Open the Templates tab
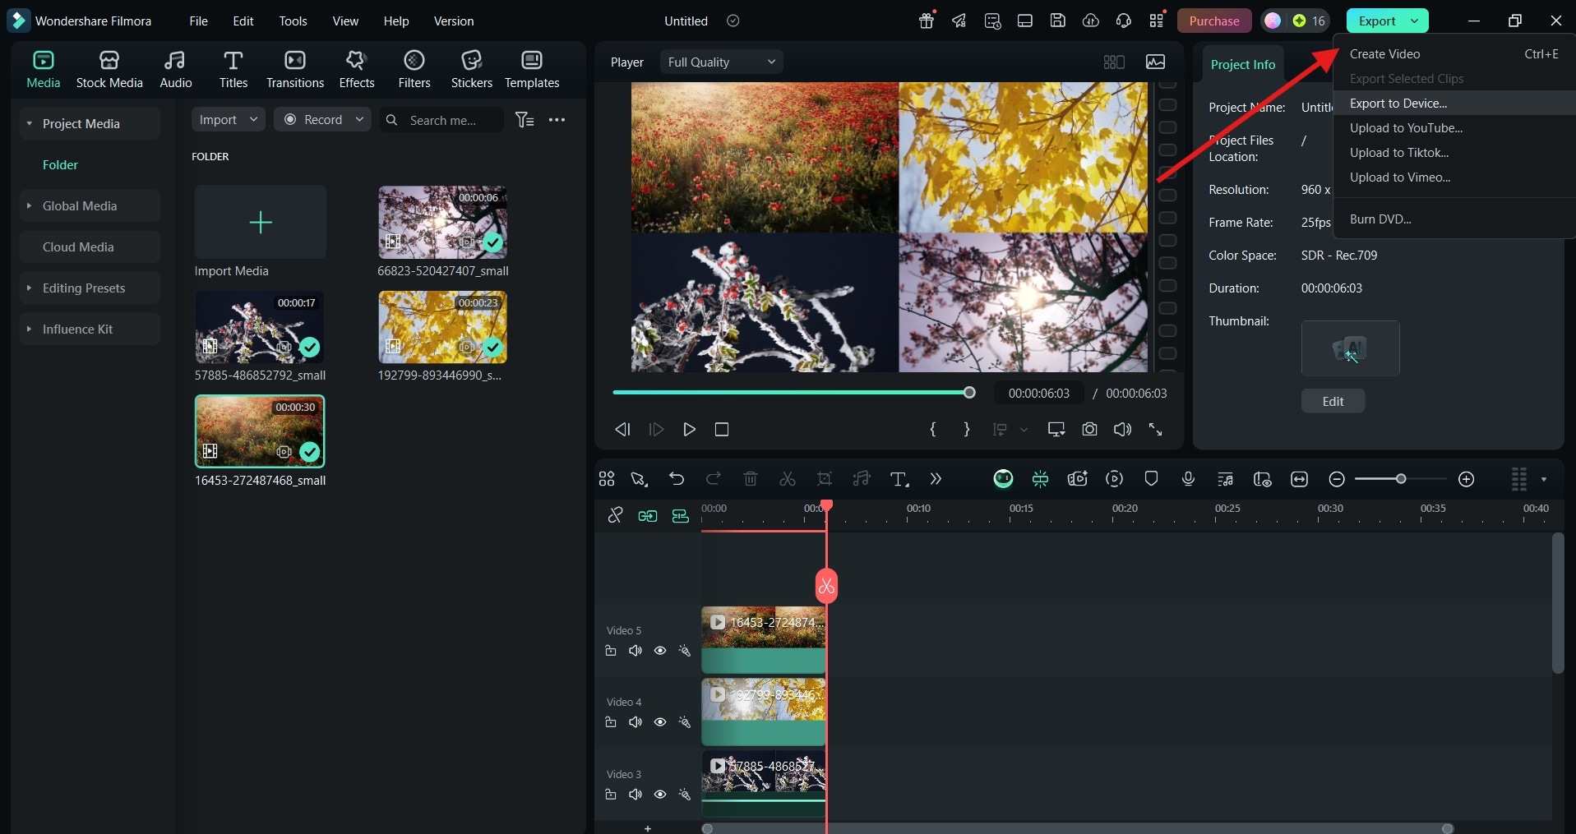1576x834 pixels. (x=532, y=69)
